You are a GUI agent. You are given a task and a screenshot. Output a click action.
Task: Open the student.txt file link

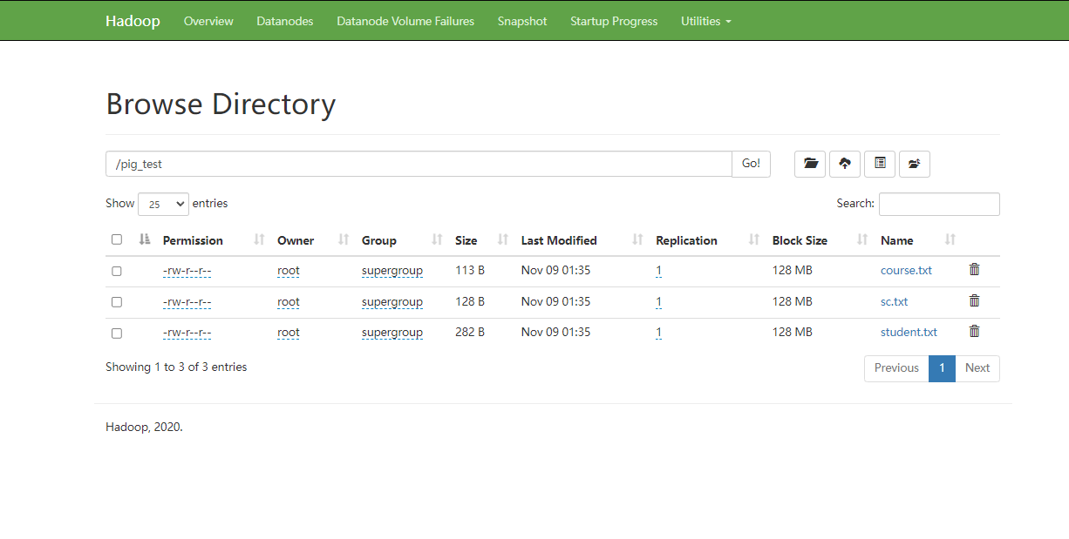(909, 332)
